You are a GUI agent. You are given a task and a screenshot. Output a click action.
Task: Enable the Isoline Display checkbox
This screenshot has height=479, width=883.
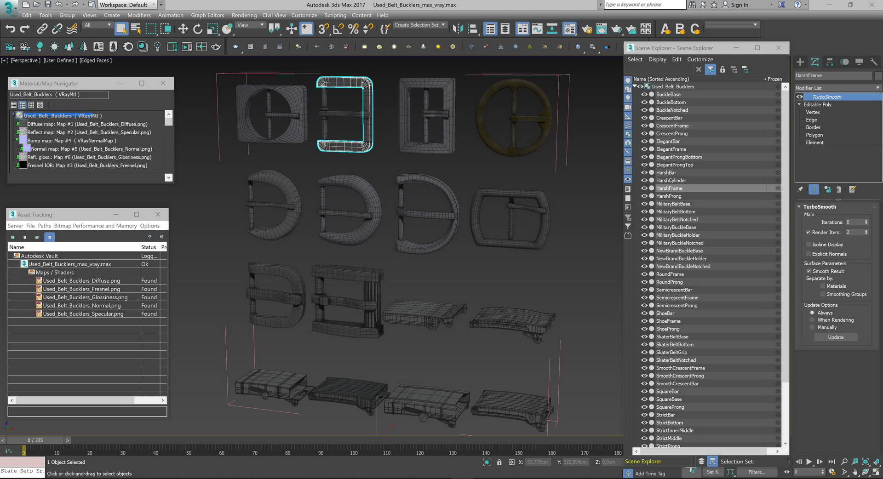[808, 245]
